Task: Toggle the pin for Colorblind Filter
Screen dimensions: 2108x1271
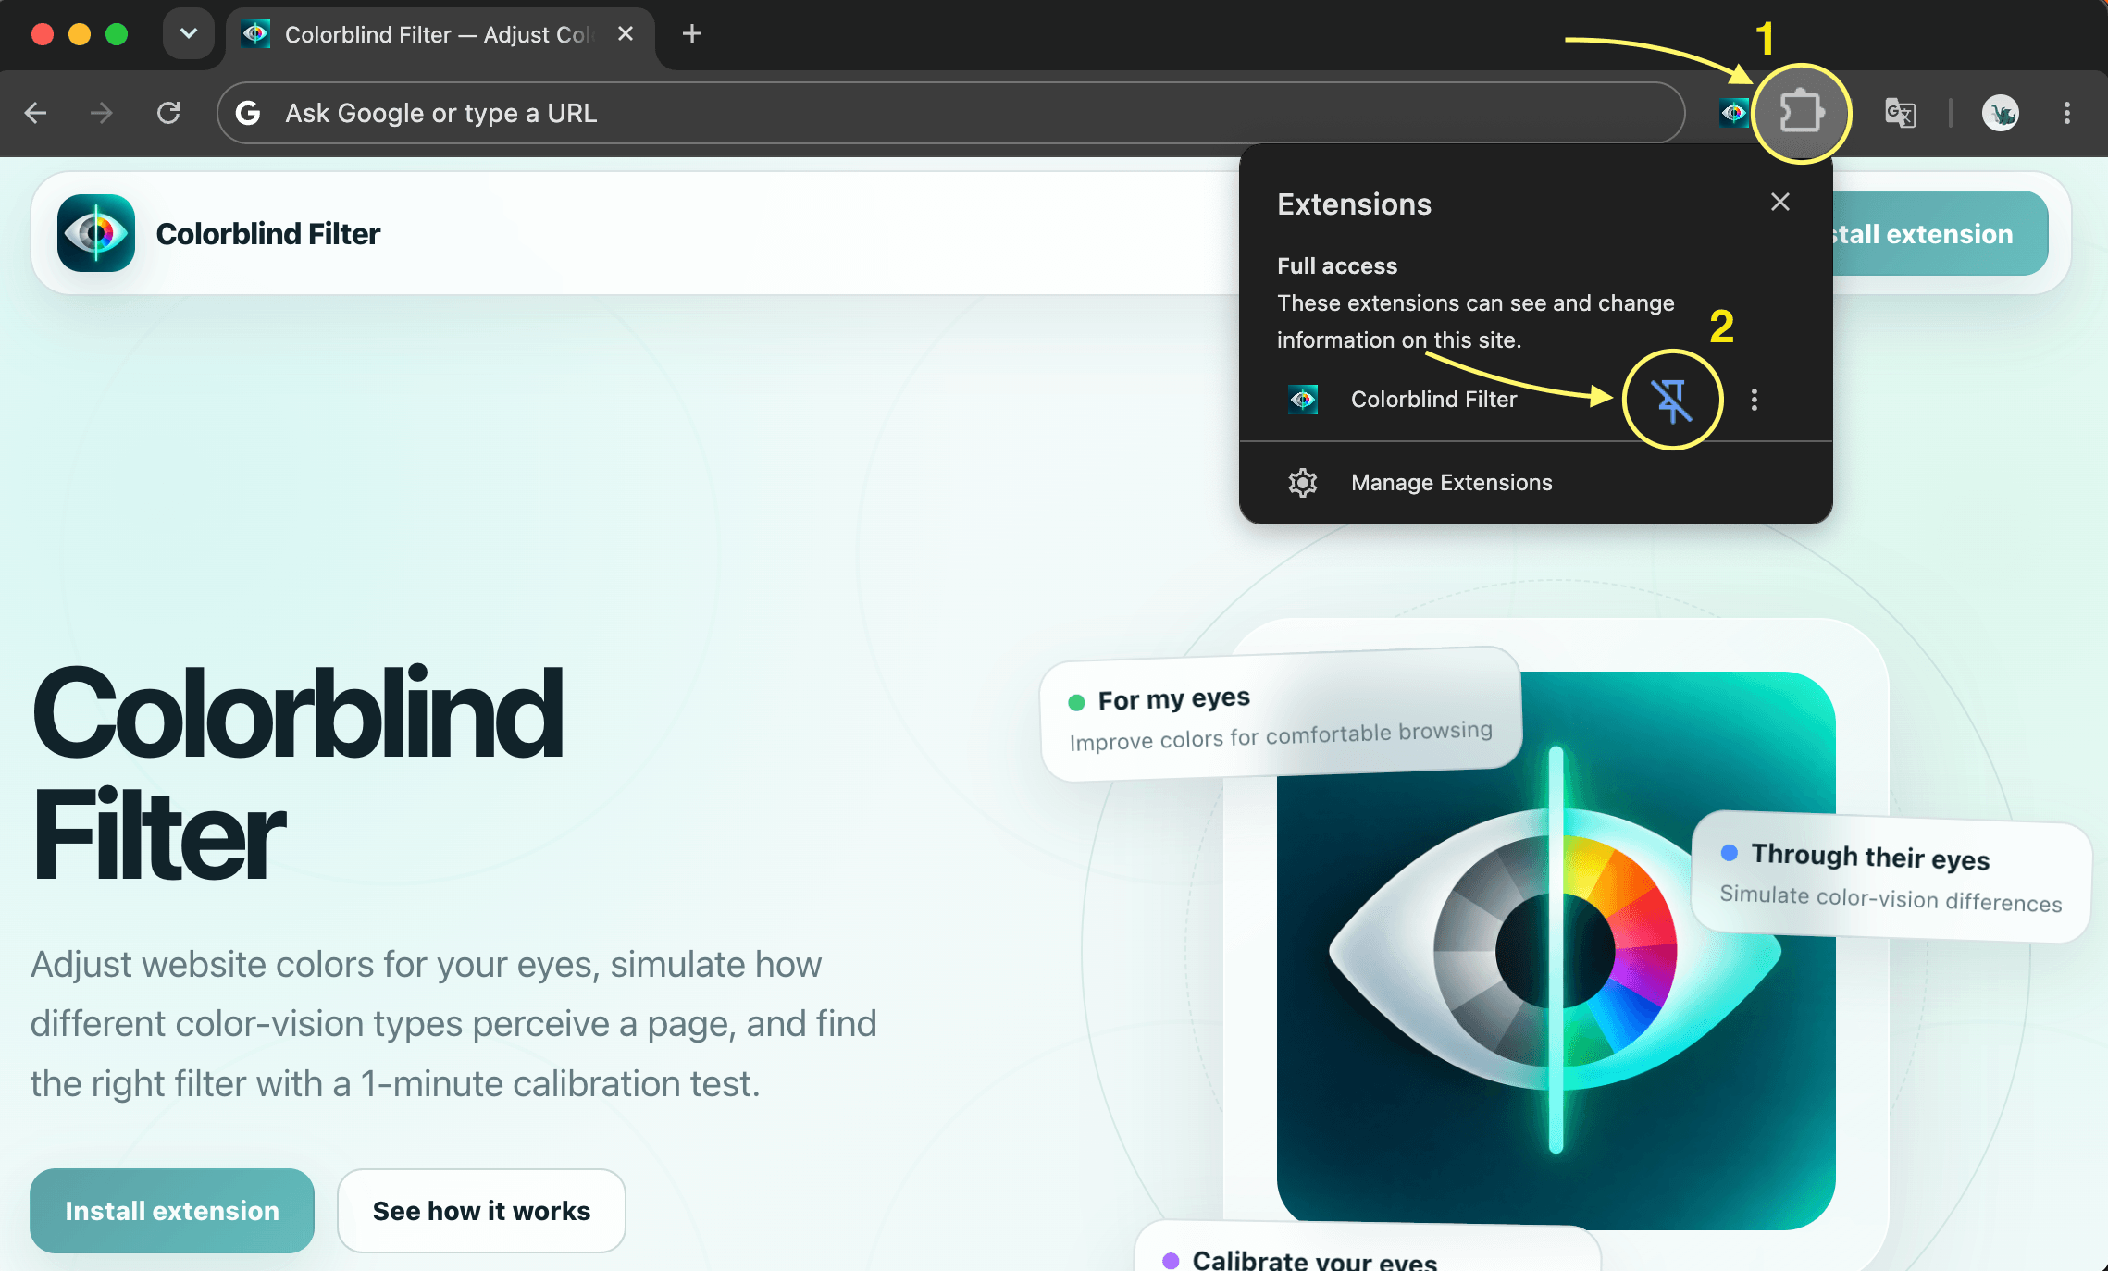Action: pyautogui.click(x=1672, y=400)
